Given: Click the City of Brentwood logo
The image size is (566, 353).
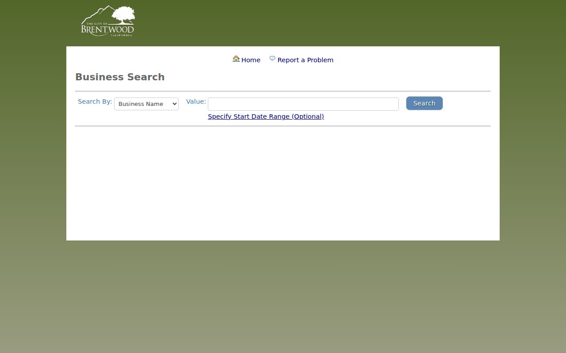Looking at the screenshot, I should click(108, 21).
